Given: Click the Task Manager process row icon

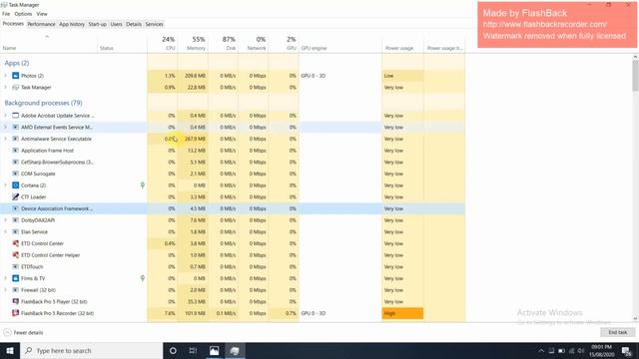Looking at the screenshot, I should tap(16, 88).
